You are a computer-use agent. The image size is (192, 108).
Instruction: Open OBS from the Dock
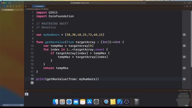(x=127, y=102)
